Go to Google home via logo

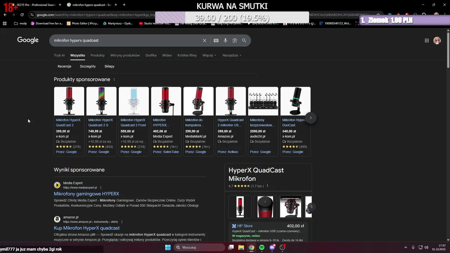[x=28, y=40]
